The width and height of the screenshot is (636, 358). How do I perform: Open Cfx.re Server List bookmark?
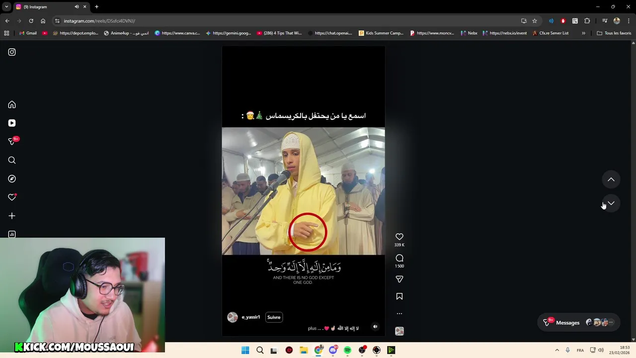point(550,33)
